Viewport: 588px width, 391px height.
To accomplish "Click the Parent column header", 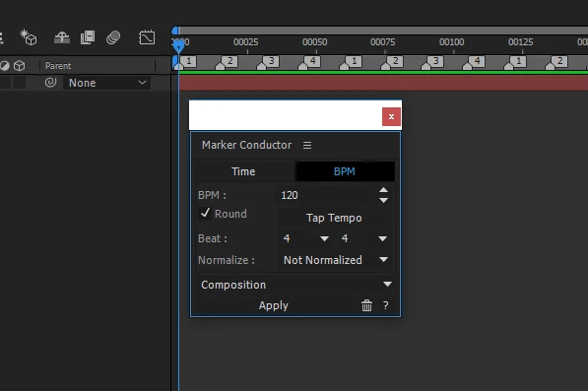I will 58,66.
